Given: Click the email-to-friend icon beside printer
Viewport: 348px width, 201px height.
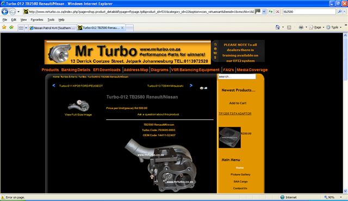Looking at the screenshot, I should 206,88.
